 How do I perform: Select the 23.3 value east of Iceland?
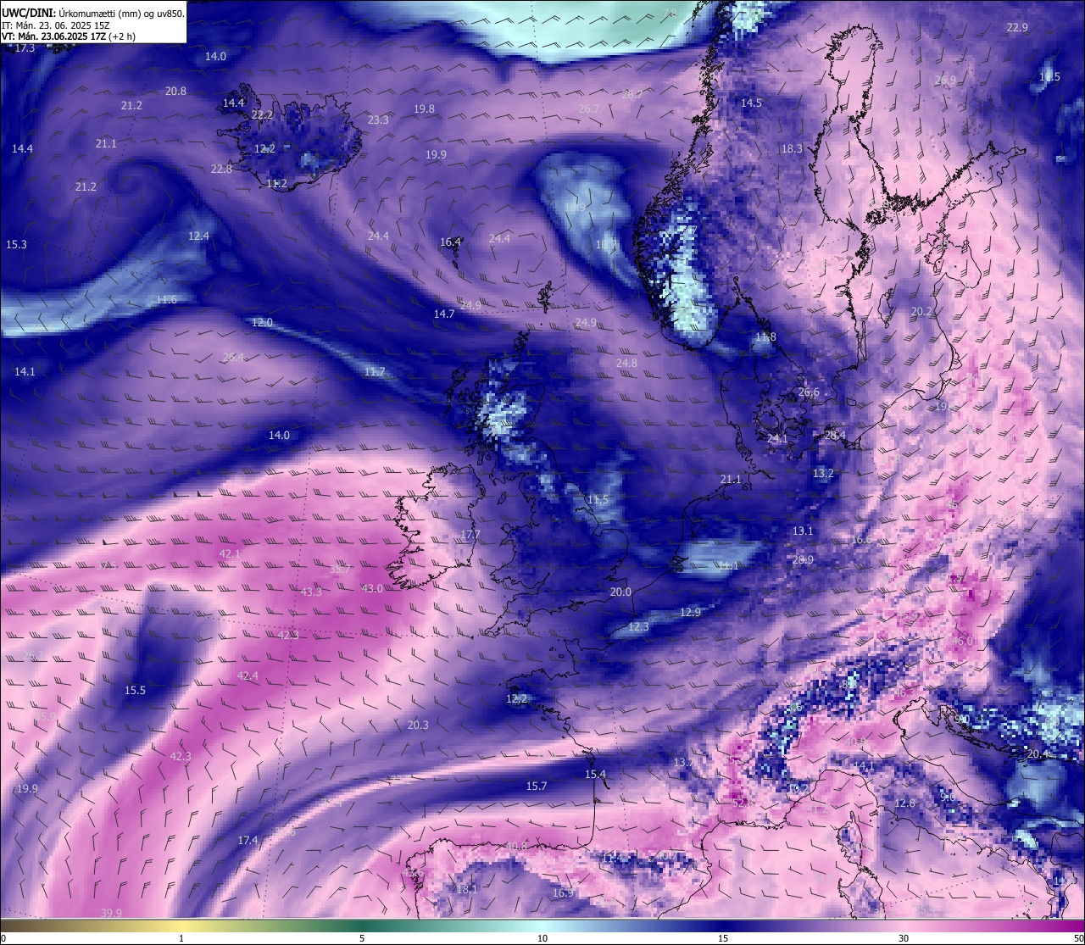coord(378,120)
